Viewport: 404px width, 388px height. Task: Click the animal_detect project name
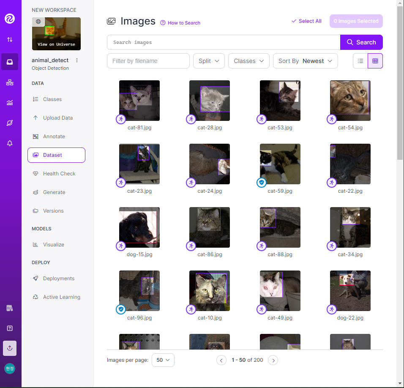point(50,60)
